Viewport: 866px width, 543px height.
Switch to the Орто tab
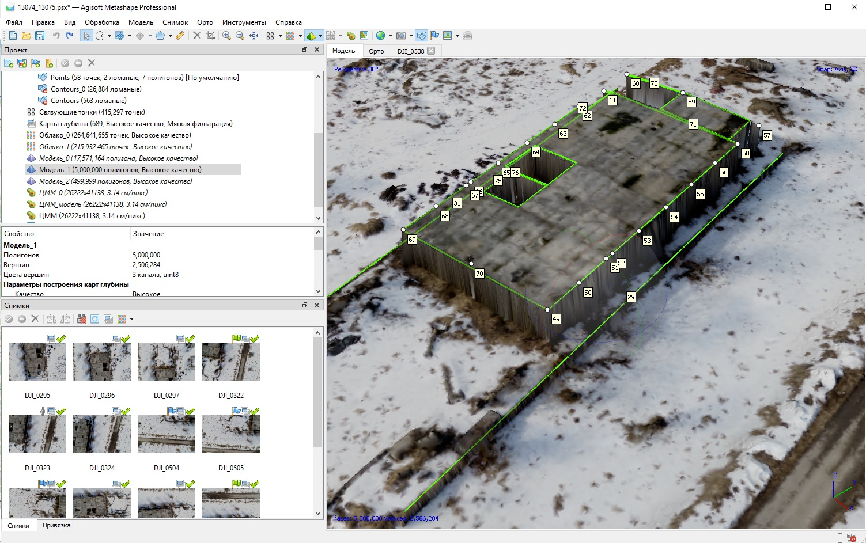376,51
